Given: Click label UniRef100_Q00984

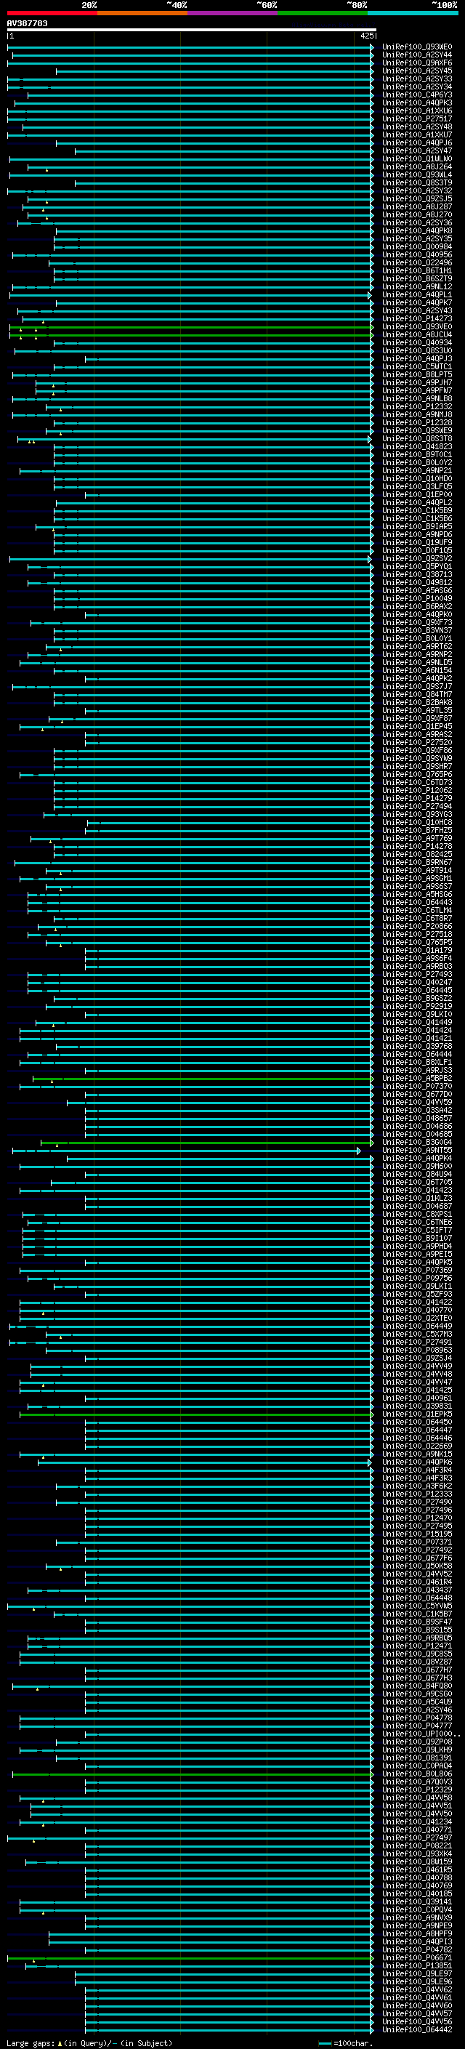Looking at the screenshot, I should (x=416, y=246).
